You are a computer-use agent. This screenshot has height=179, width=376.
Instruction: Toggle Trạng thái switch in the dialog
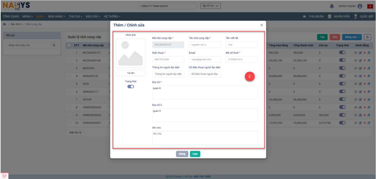point(131,87)
